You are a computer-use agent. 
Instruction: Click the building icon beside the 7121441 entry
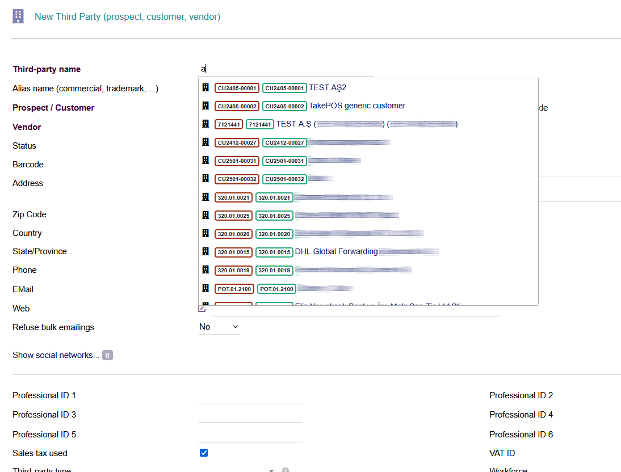[x=206, y=124]
